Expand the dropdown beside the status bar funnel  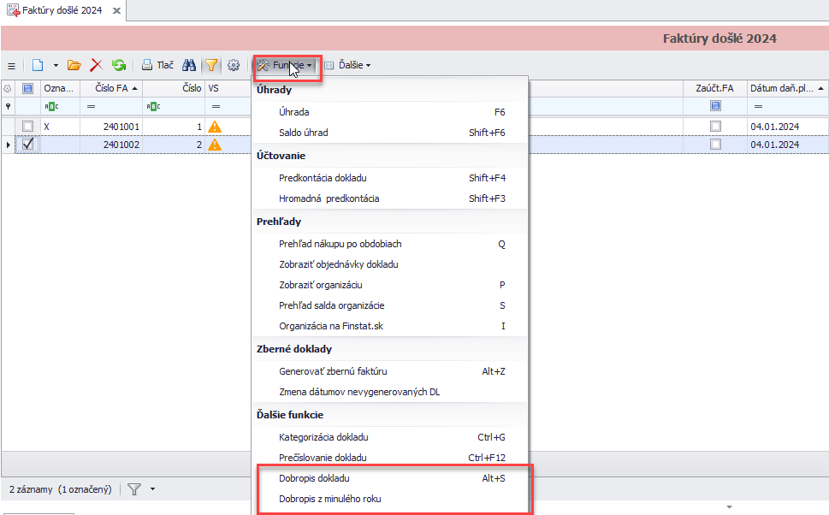152,489
